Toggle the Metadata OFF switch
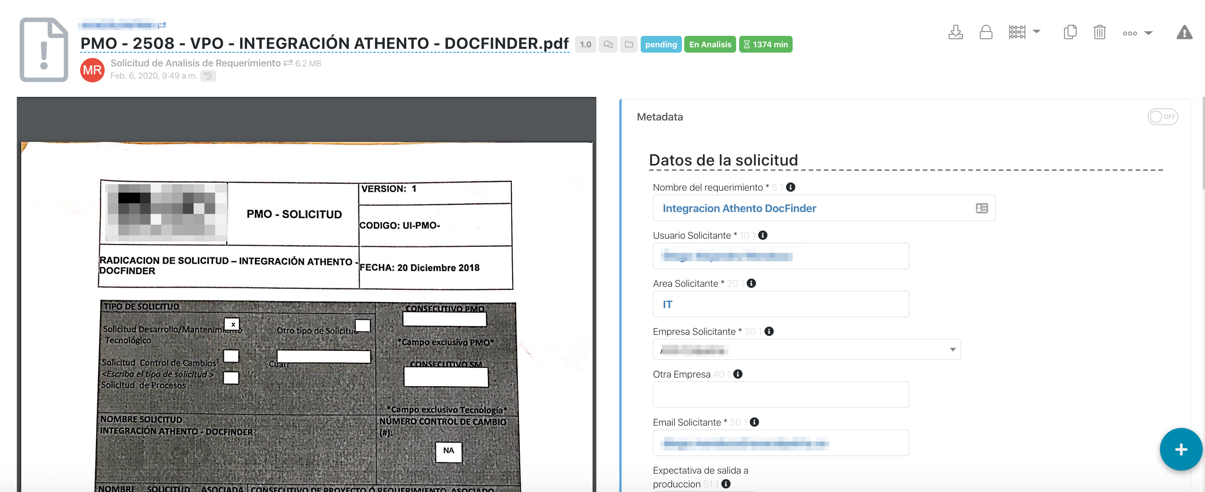This screenshot has height=492, width=1205. click(x=1162, y=117)
